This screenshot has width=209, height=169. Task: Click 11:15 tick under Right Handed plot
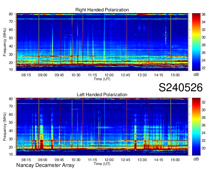(x=93, y=75)
